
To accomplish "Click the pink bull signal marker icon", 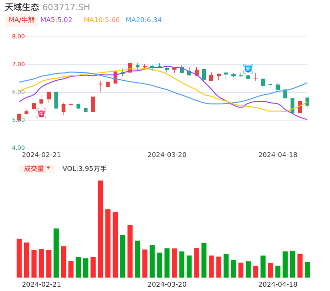I will (41, 113).
